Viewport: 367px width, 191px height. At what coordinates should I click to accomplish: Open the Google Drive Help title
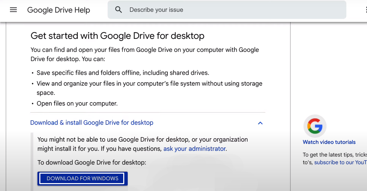coord(59,10)
